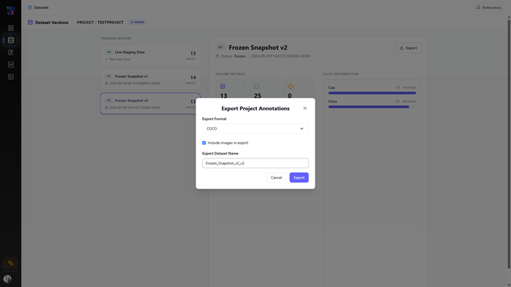The image size is (511, 287).
Task: Click the ADMIN role badge
Action: point(137,22)
